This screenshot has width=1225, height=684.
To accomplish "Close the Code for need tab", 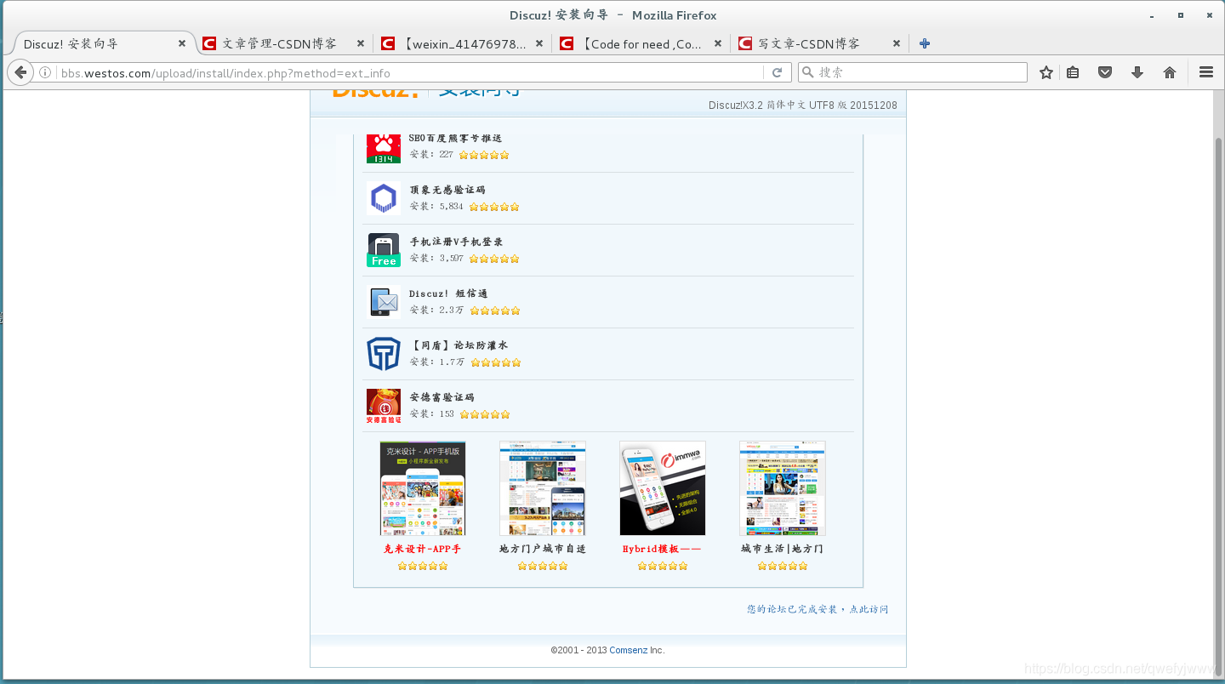I will click(x=718, y=43).
